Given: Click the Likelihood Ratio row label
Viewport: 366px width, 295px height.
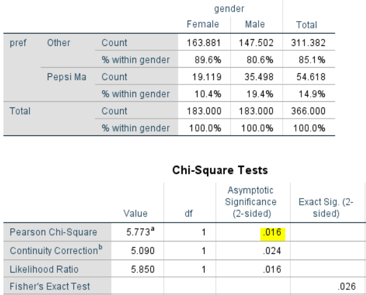Looking at the screenshot, I should point(44,270).
